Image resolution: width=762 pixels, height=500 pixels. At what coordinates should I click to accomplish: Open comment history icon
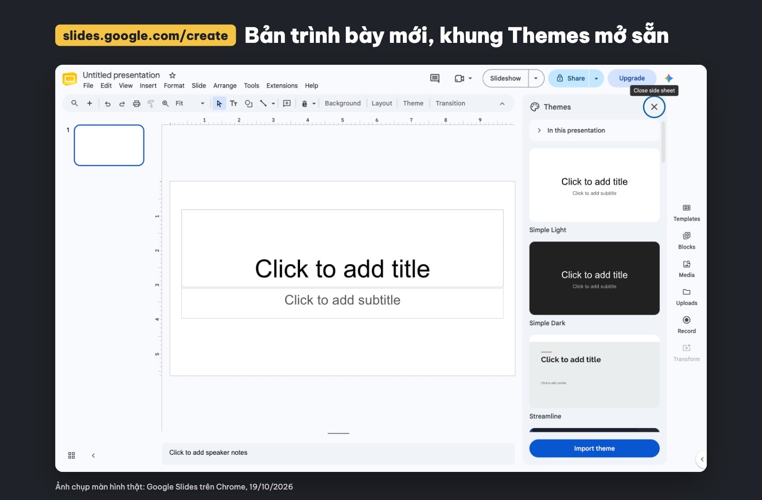[x=435, y=78]
